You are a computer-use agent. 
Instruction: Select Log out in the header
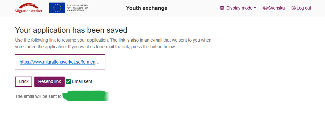(301, 8)
